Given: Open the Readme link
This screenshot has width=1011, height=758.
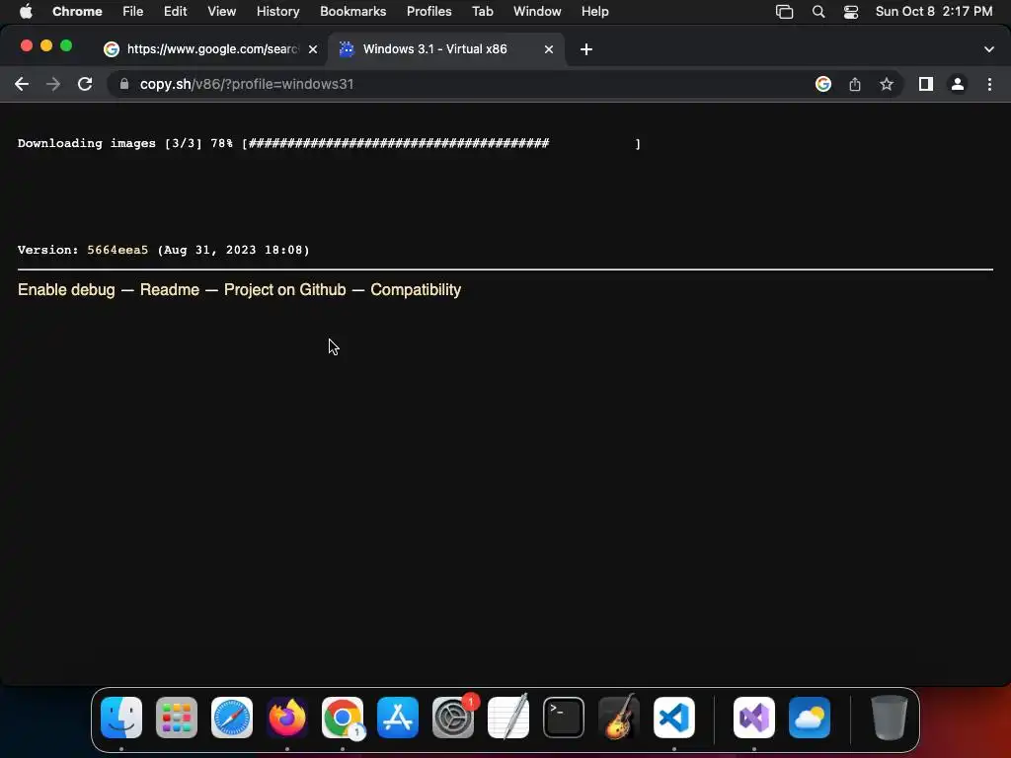Looking at the screenshot, I should coord(170,289).
